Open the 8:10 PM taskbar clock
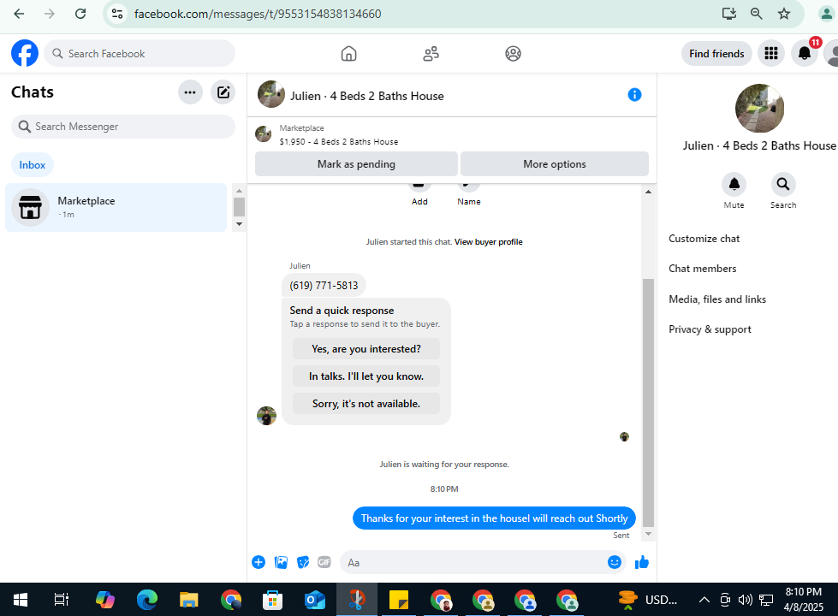838x616 pixels. tap(804, 600)
